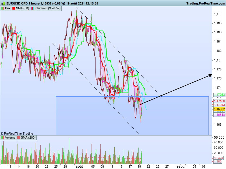This screenshot has width=226, height=169.
Task: Click date 14 on the time axis
Action: [x=19, y=166]
